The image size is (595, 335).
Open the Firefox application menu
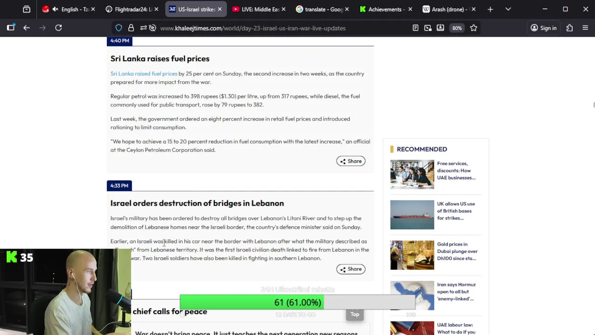point(585,28)
